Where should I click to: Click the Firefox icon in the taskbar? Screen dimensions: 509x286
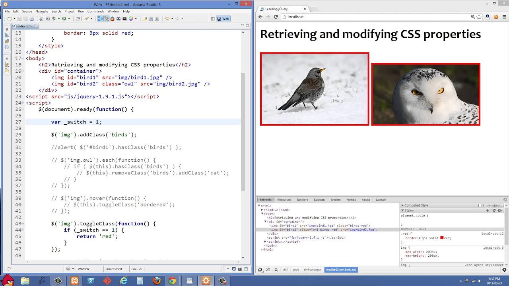click(157, 280)
